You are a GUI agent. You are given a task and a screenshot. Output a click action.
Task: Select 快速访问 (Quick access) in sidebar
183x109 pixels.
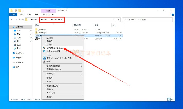click(x=19, y=27)
